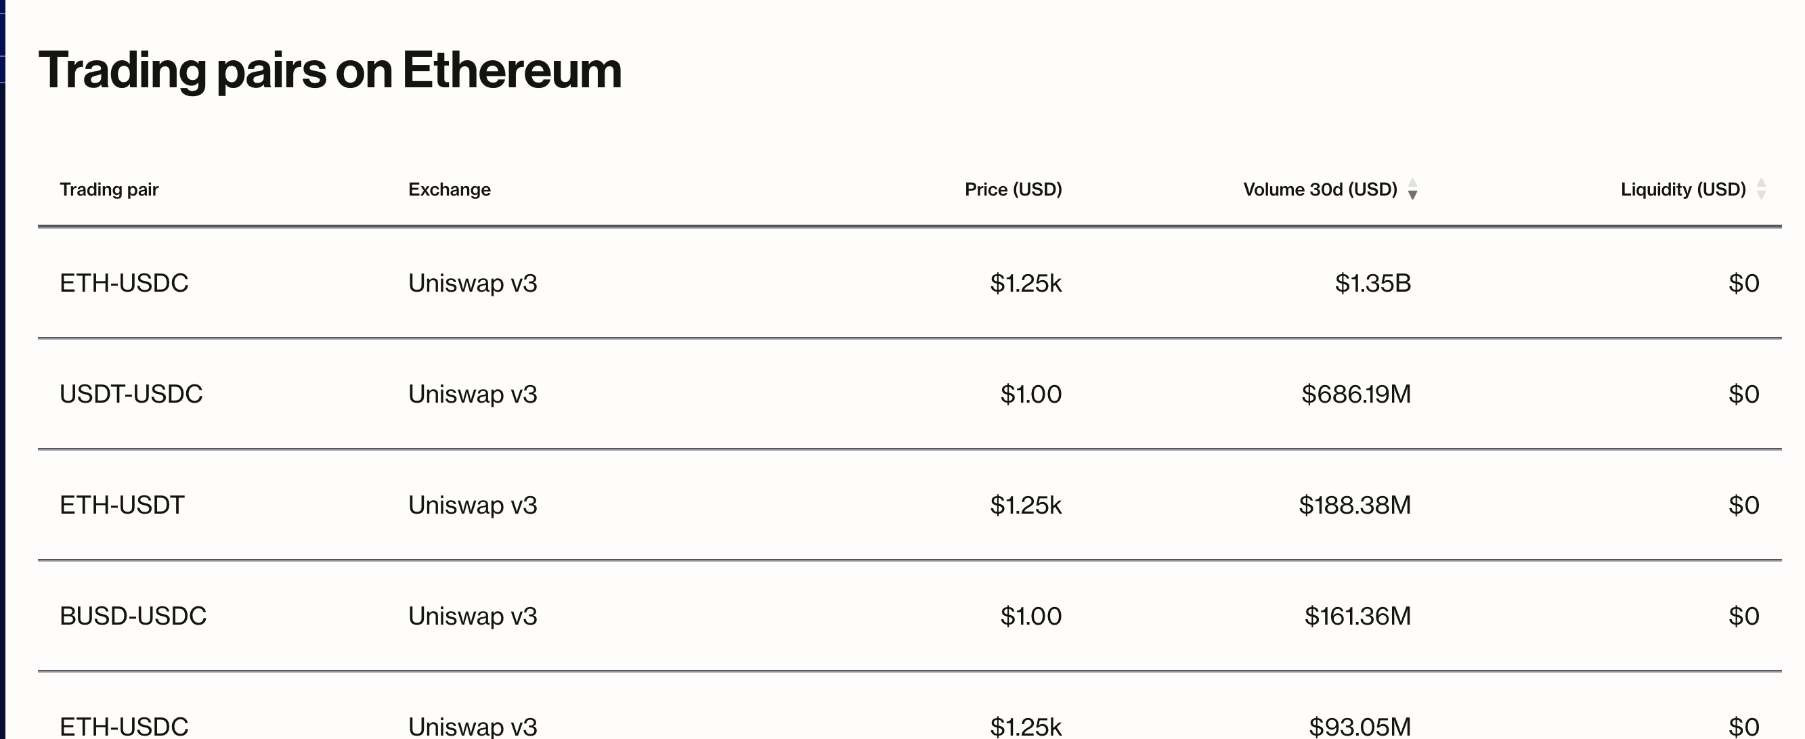Open the BUSD-USDC trading pair
Screen dimensions: 1805x739
133,616
